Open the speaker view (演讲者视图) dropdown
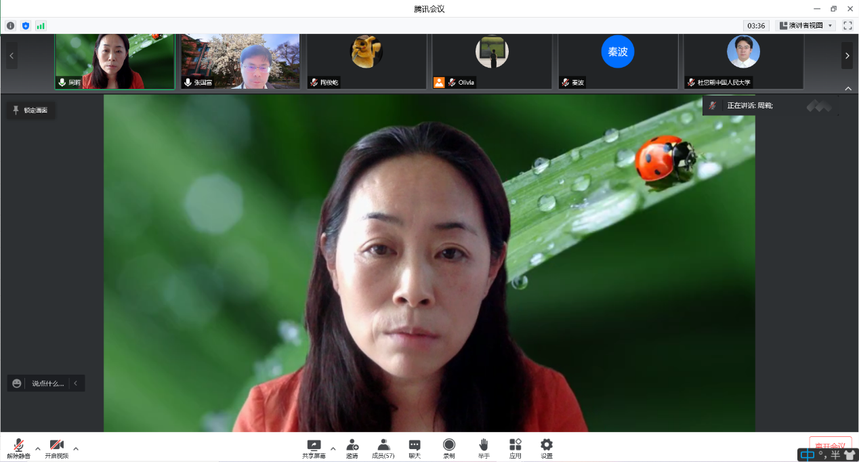The width and height of the screenshot is (859, 462). click(x=805, y=26)
